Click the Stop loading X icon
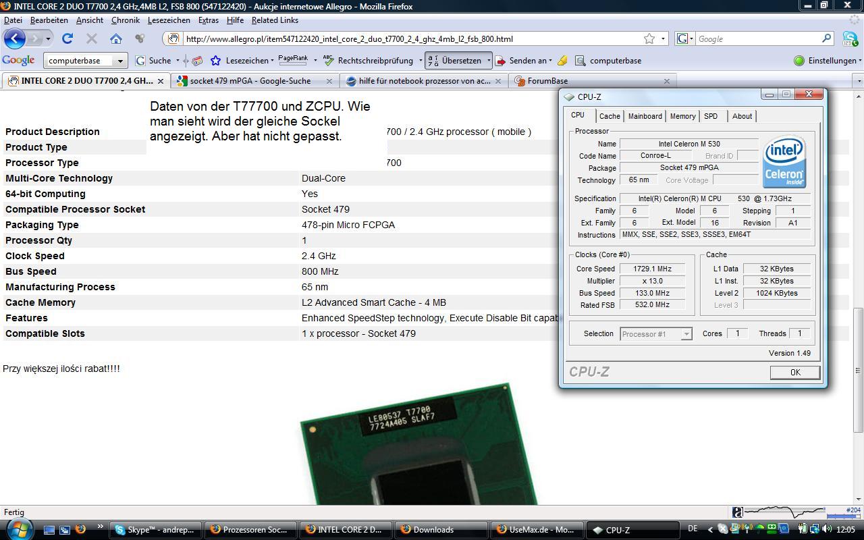The height and width of the screenshot is (540, 864). pyautogui.click(x=92, y=38)
